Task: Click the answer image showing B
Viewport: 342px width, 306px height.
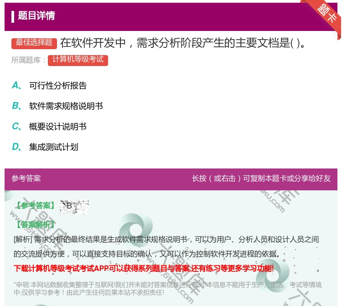Action: click(74, 206)
